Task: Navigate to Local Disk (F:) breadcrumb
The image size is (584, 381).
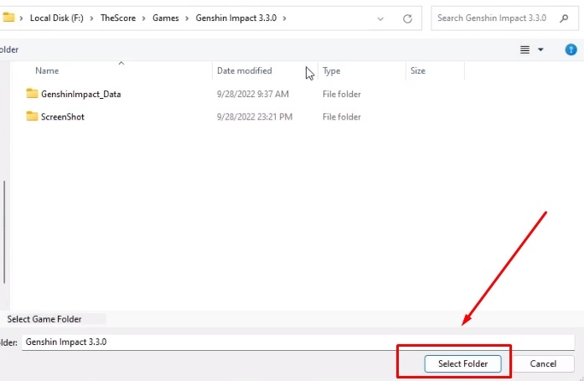Action: point(57,18)
